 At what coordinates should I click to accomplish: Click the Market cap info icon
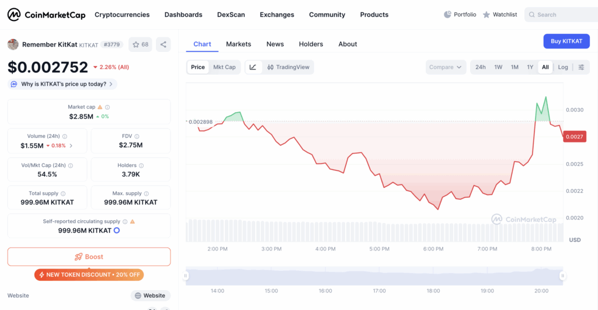pyautogui.click(x=107, y=107)
